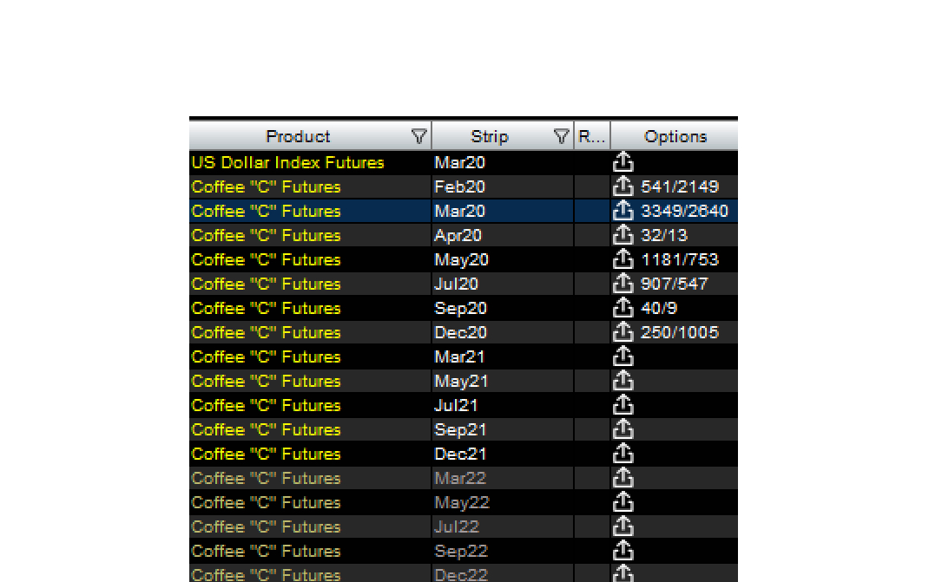The height and width of the screenshot is (582, 942).
Task: Open options icon for Coffee Sep21 row
Action: [x=623, y=429]
